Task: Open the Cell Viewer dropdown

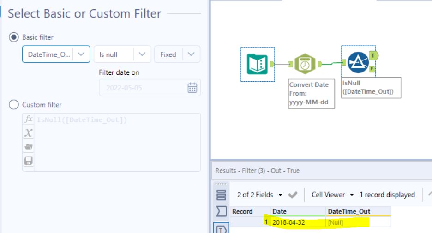Action: pyautogui.click(x=333, y=195)
